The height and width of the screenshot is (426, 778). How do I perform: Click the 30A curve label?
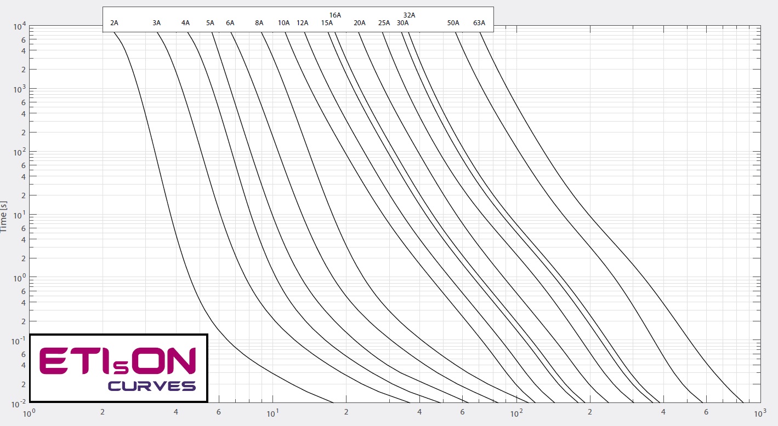tap(402, 23)
